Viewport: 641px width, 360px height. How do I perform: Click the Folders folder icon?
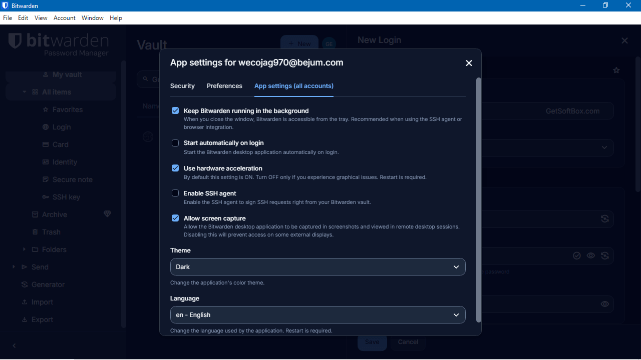click(35, 249)
